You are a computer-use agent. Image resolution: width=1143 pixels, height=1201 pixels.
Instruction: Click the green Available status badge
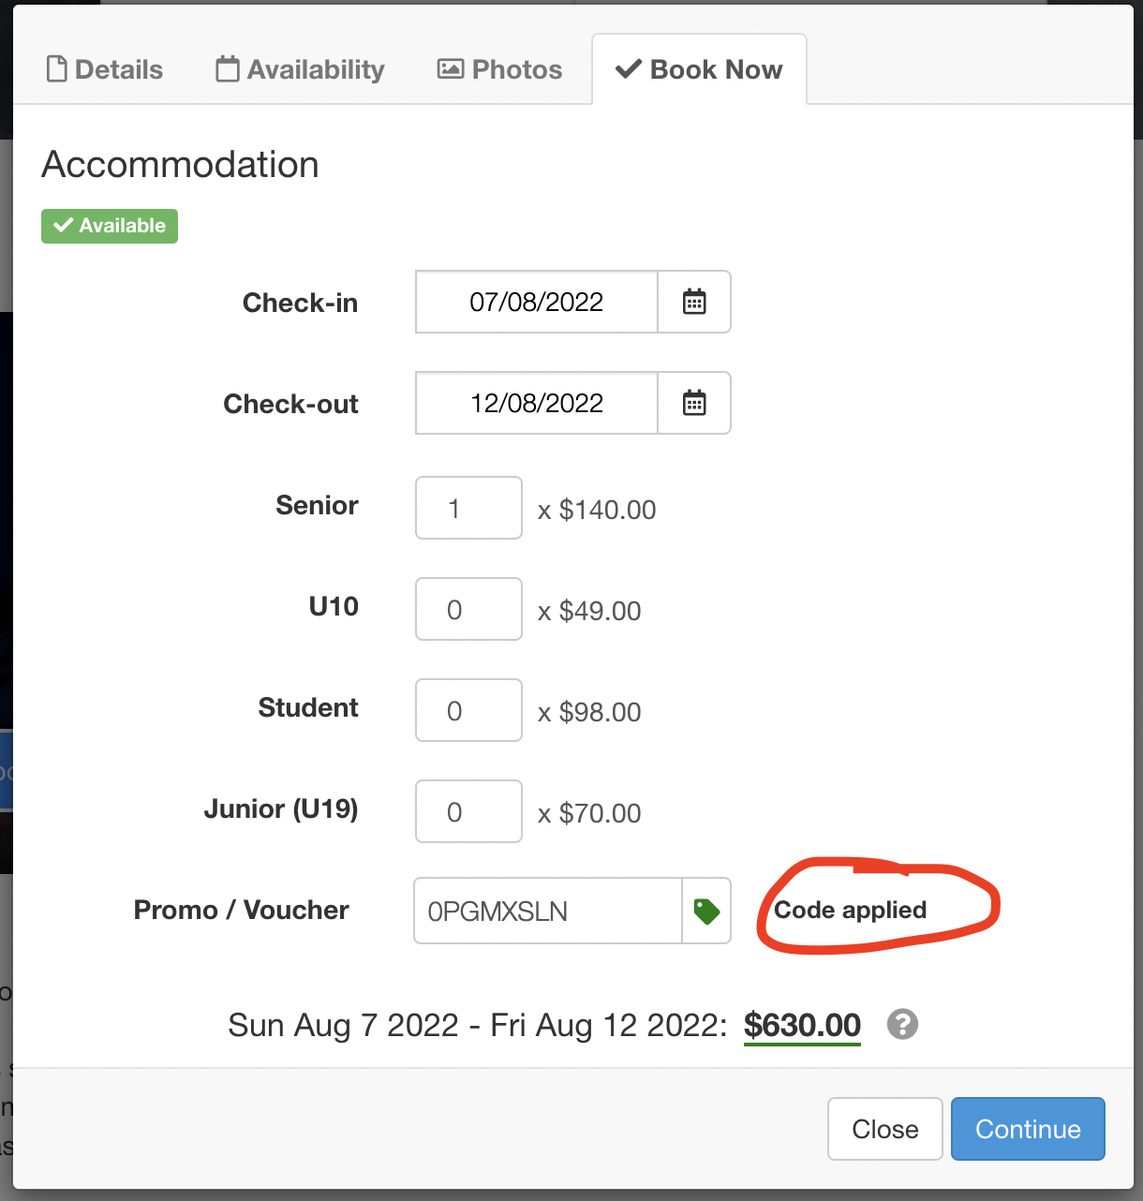tap(110, 226)
